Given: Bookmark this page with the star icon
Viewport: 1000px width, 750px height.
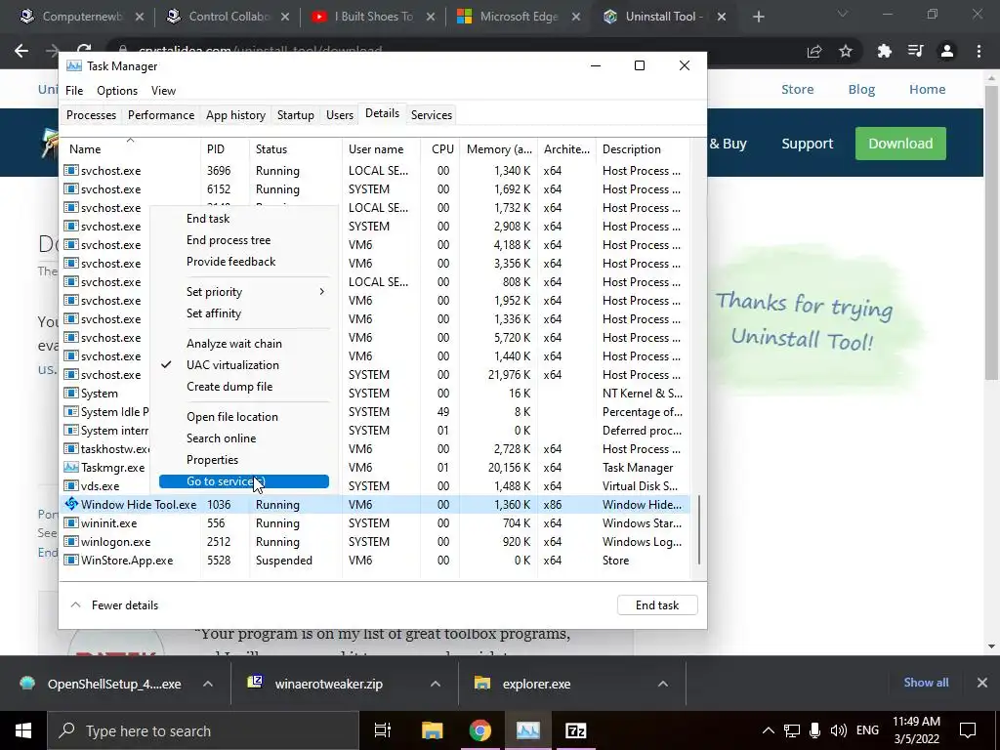Looking at the screenshot, I should (x=846, y=51).
